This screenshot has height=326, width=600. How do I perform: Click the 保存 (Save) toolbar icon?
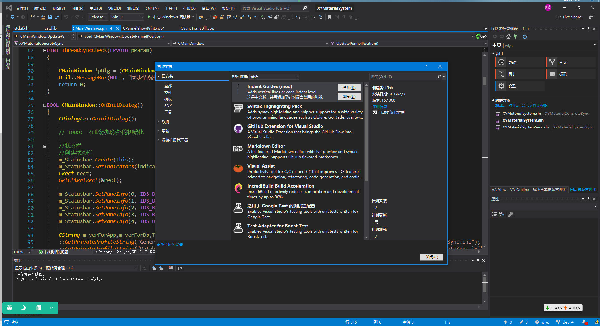coord(50,17)
